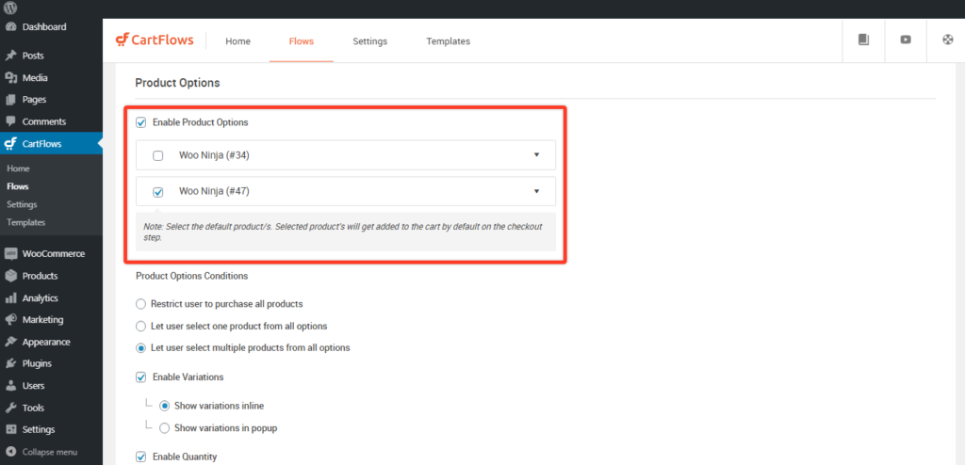Click the Plugins plug icon

(x=10, y=363)
